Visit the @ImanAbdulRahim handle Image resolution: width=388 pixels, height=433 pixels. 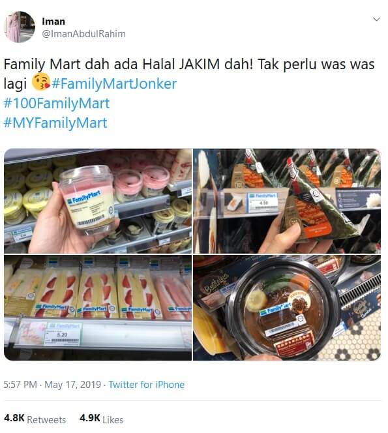click(x=83, y=34)
